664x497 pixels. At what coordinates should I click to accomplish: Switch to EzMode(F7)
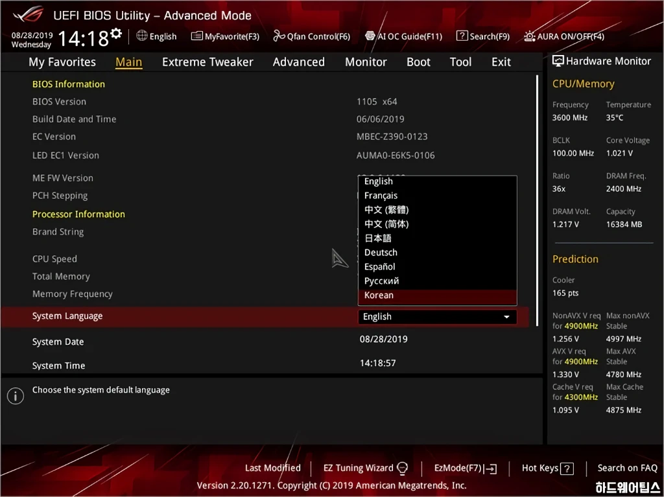(x=466, y=468)
